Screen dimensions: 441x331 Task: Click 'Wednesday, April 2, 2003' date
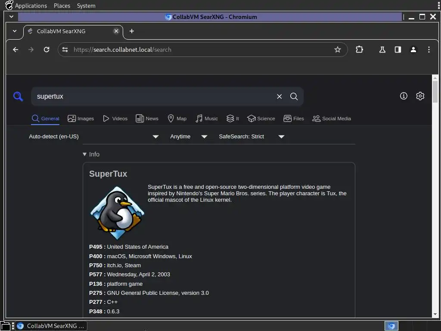pyautogui.click(x=138, y=275)
